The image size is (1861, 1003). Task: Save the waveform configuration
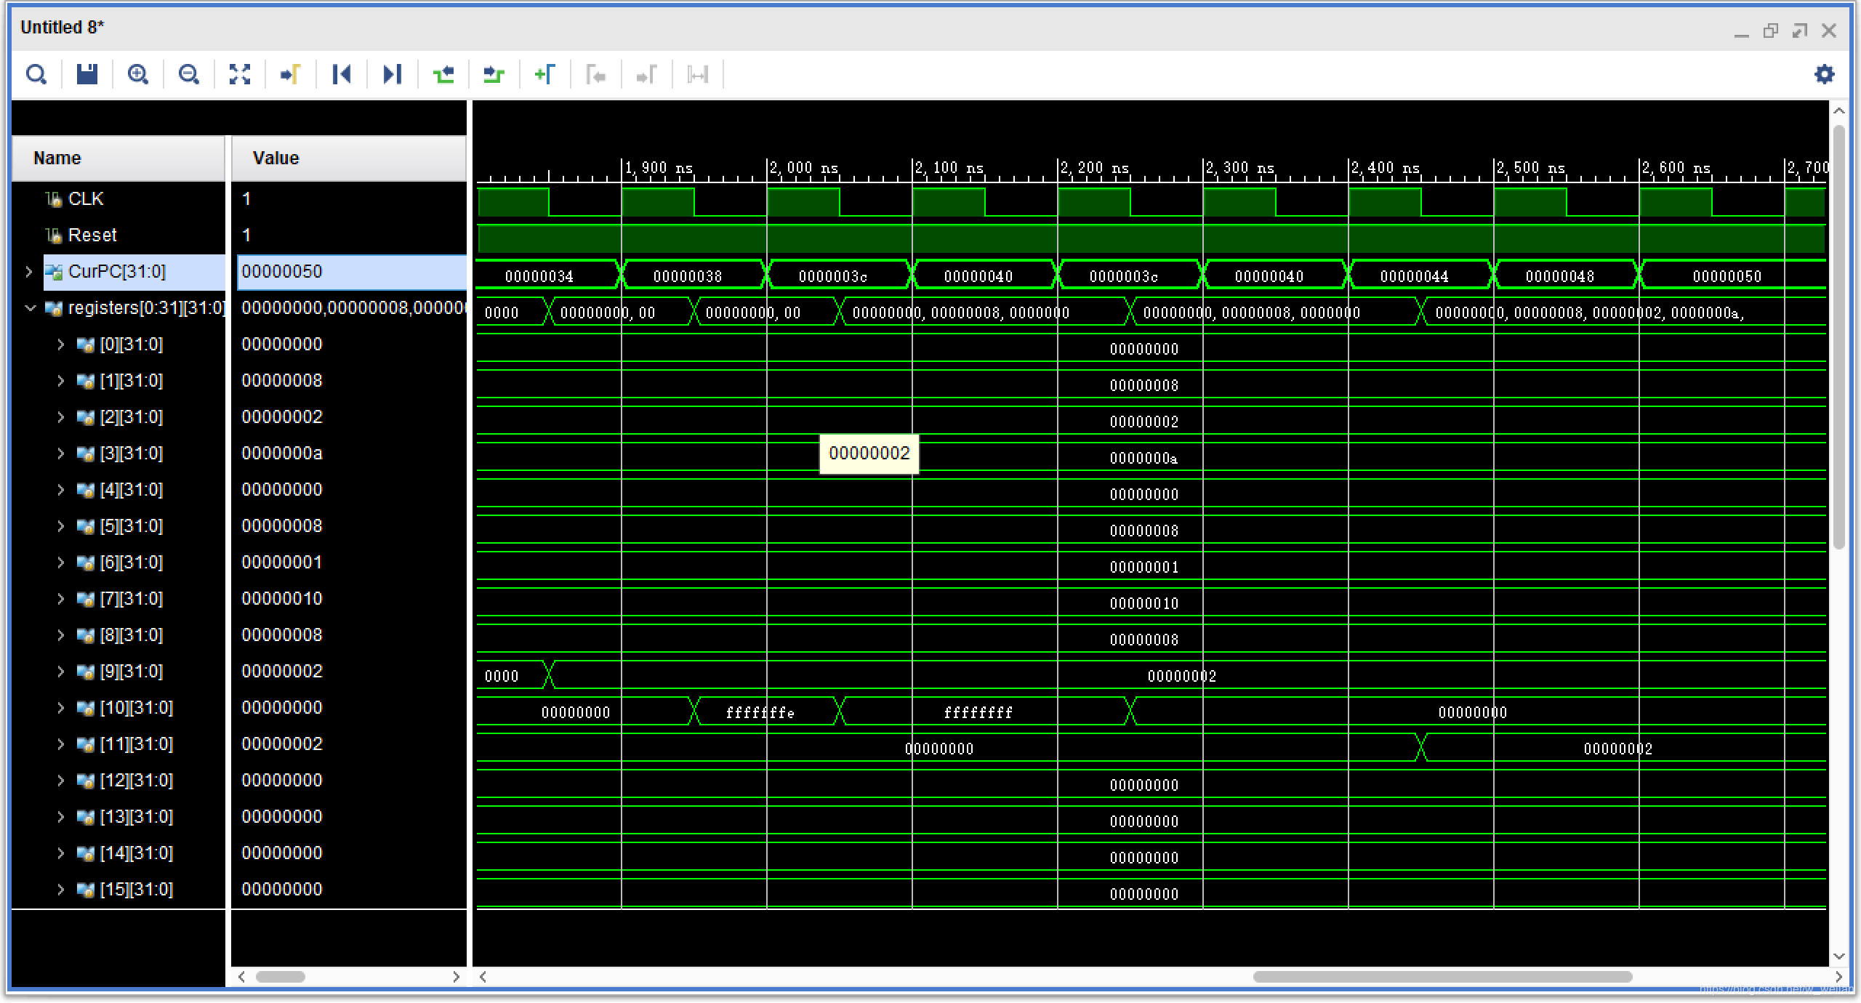pos(87,74)
